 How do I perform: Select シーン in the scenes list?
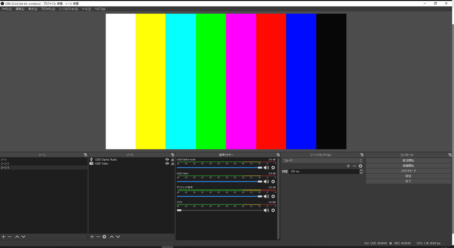(x=44, y=159)
